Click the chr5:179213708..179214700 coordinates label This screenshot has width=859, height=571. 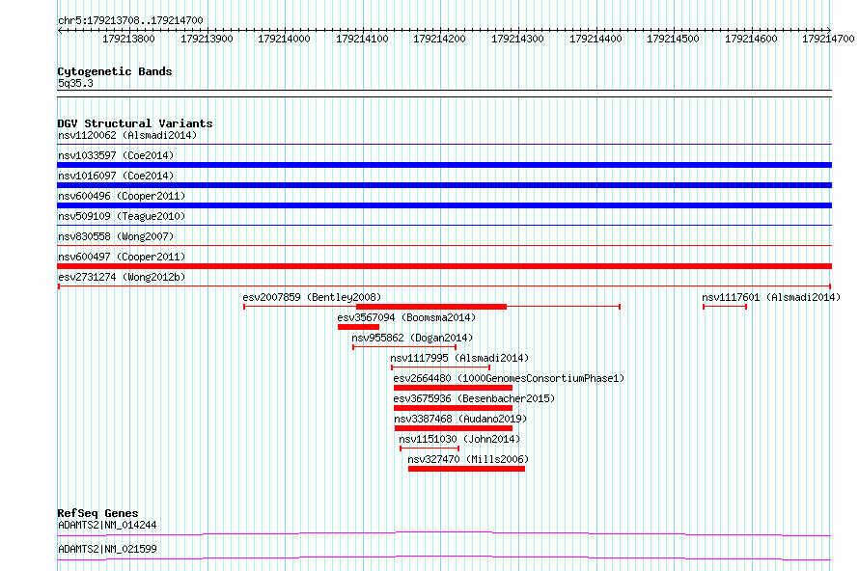click(x=130, y=21)
